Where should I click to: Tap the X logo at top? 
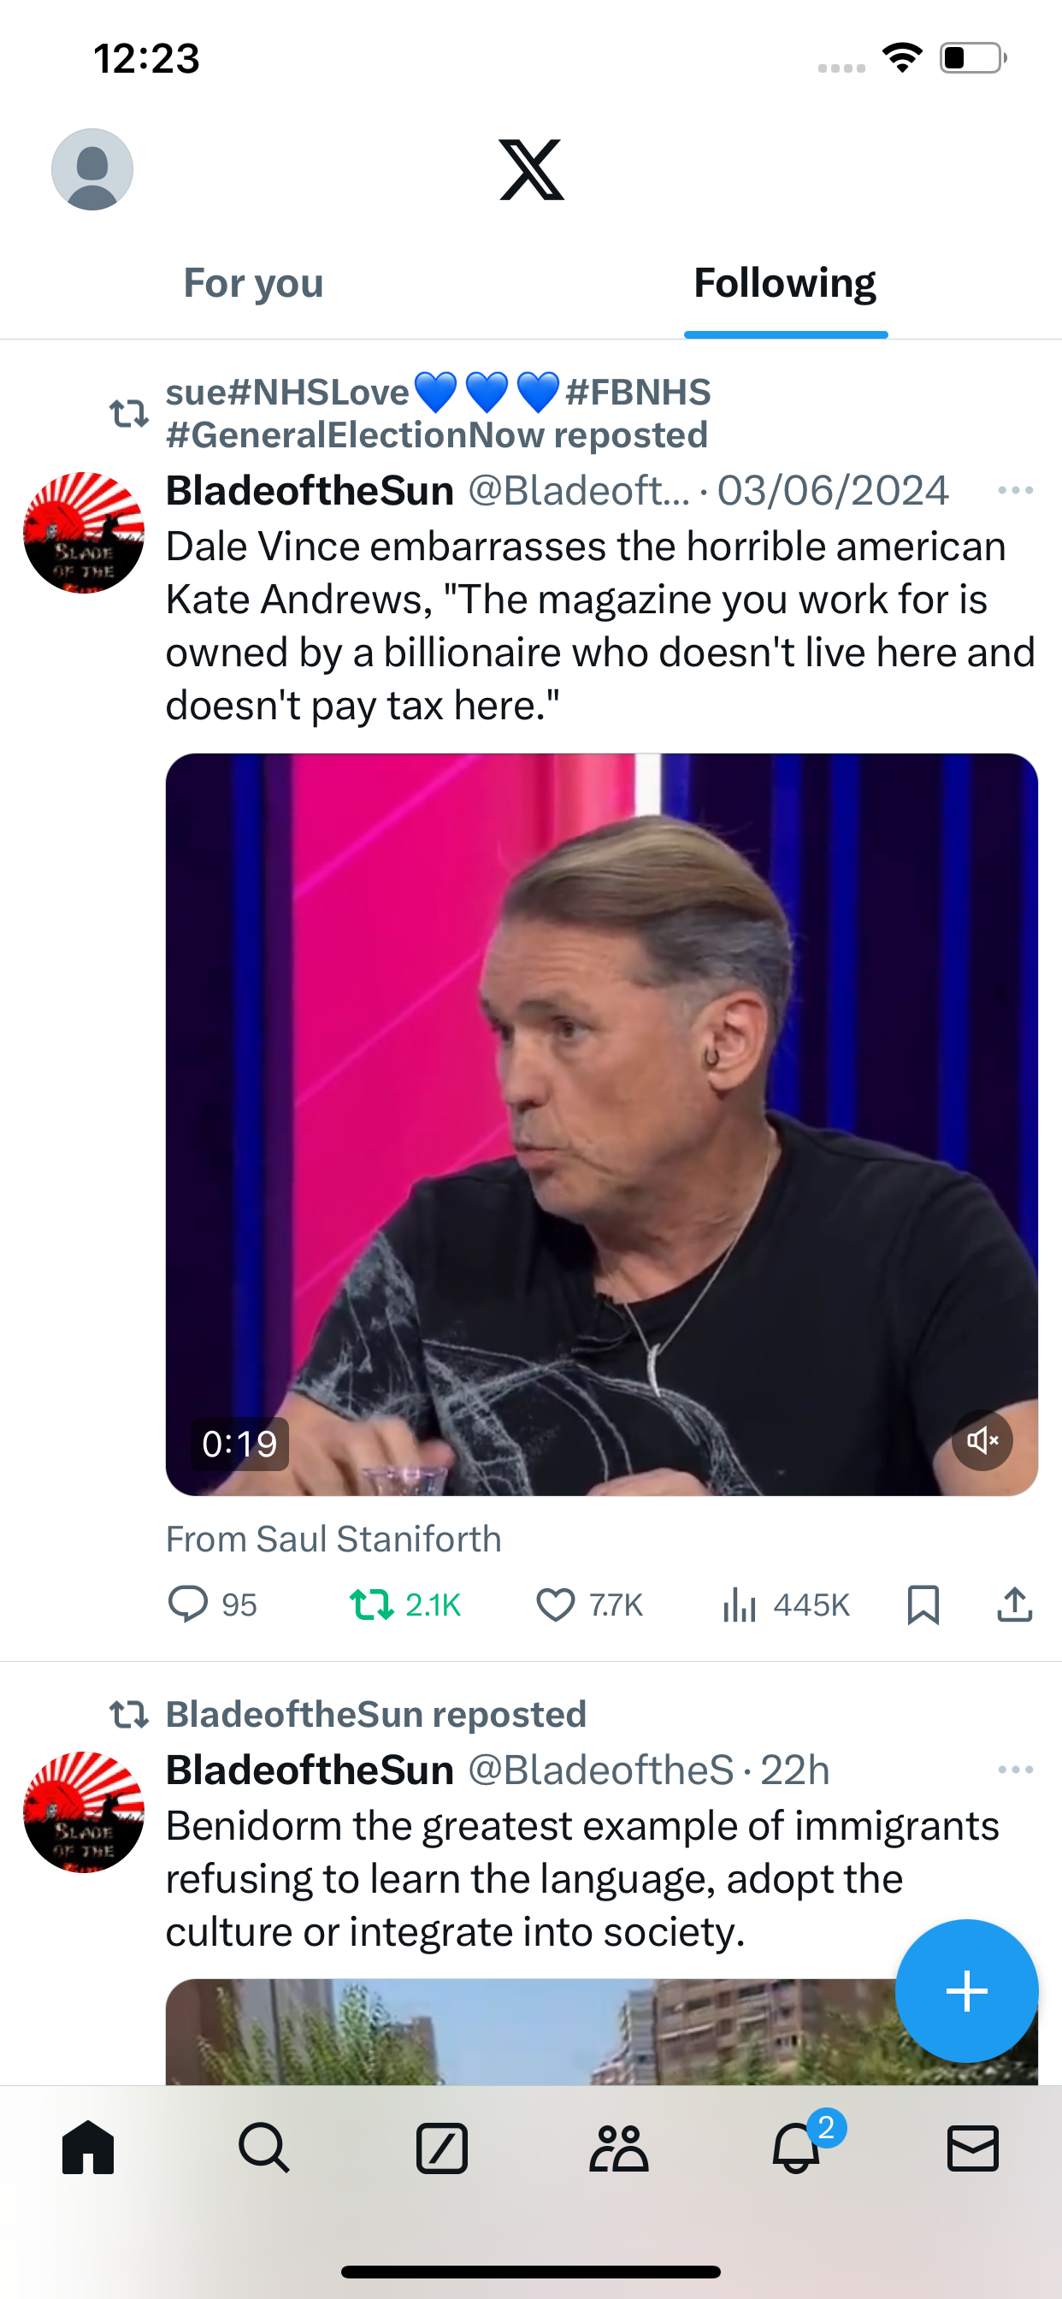coord(531,169)
